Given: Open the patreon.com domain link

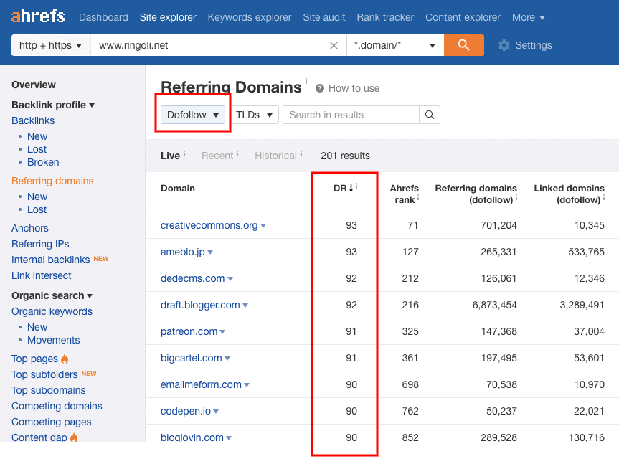Looking at the screenshot, I should (x=189, y=331).
